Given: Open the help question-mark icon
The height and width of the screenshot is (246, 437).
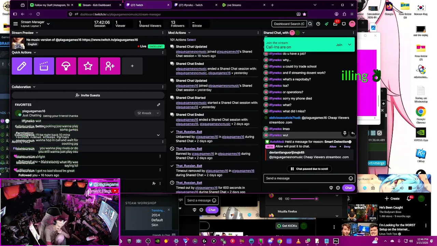Looking at the screenshot, I should click(318, 24).
